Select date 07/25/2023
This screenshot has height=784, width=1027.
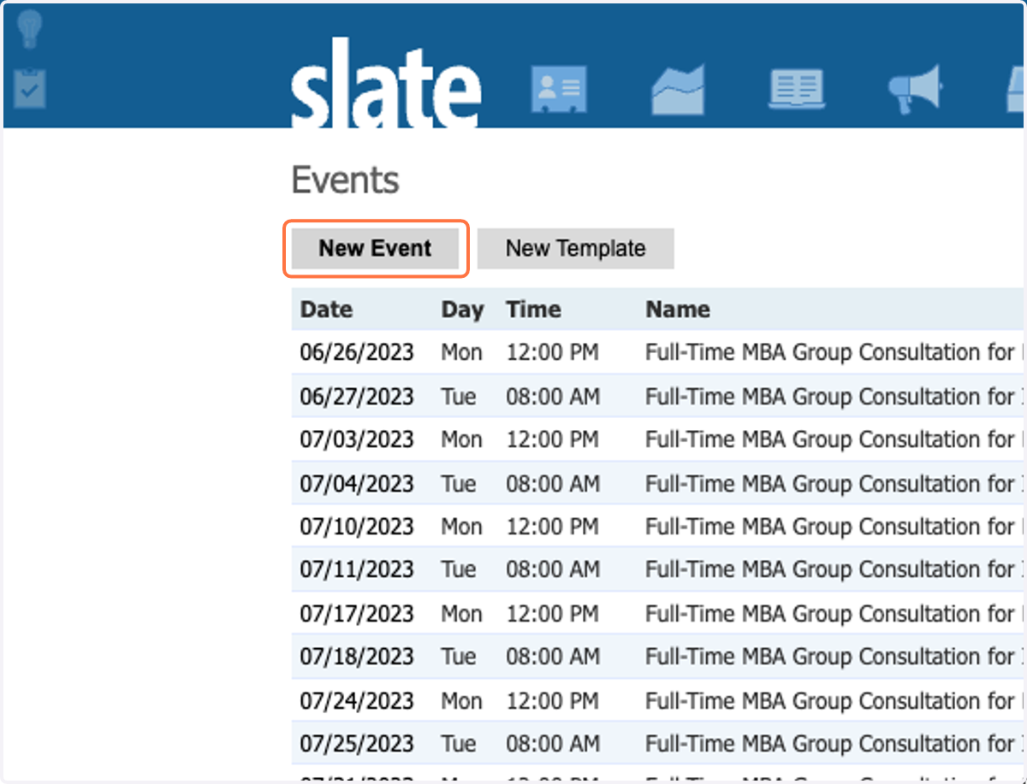357,744
